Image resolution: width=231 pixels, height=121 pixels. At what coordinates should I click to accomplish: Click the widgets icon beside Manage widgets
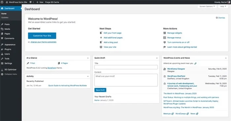165,33
